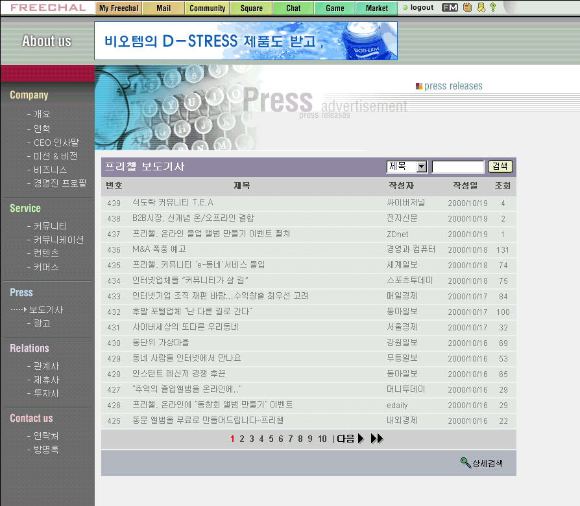Click the 다음 next-pages link

click(346, 439)
